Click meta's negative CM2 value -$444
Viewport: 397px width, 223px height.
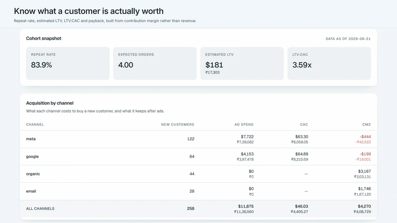pyautogui.click(x=365, y=137)
